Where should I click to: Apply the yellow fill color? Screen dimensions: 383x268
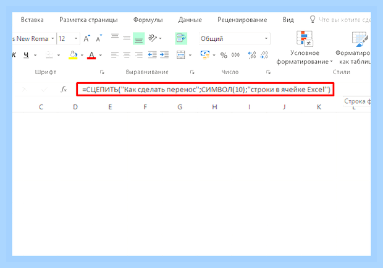pos(73,55)
